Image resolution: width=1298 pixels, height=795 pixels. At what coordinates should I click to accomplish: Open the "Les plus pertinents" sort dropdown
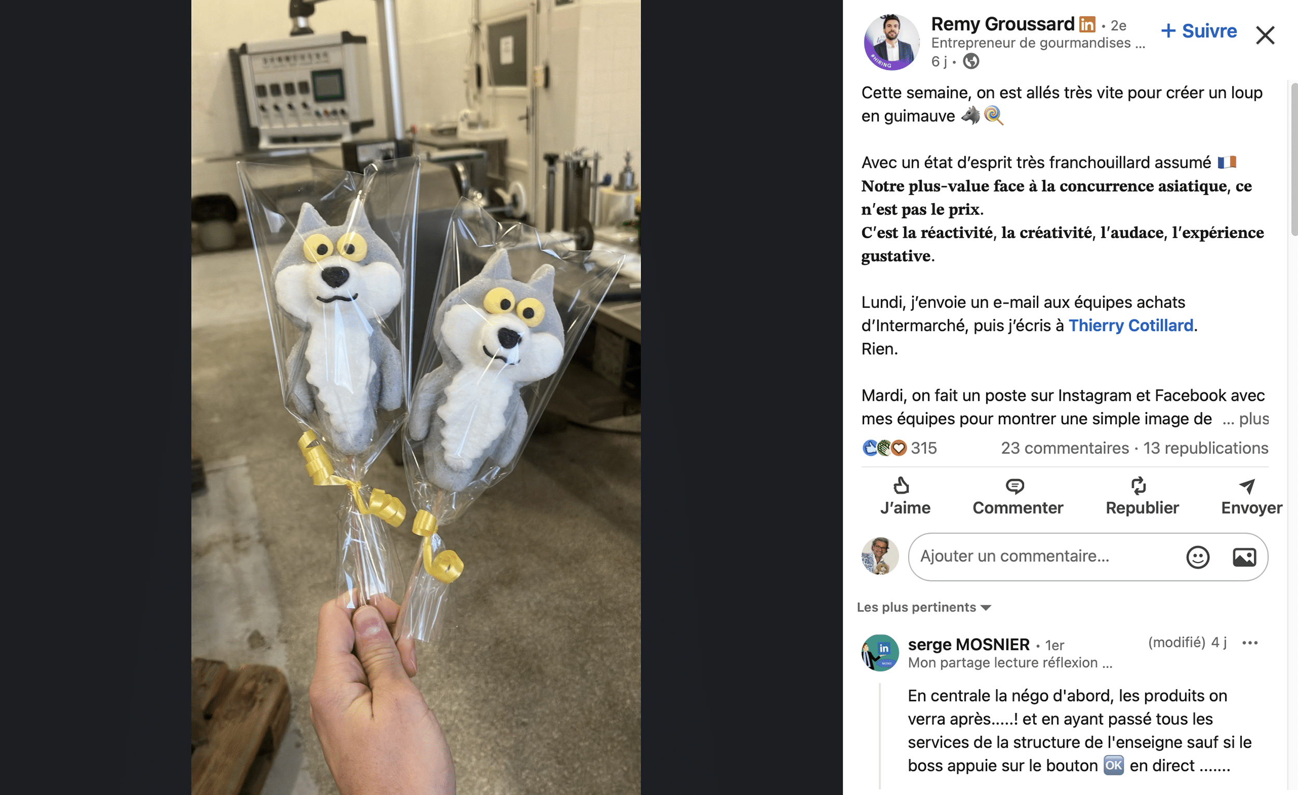(x=924, y=608)
